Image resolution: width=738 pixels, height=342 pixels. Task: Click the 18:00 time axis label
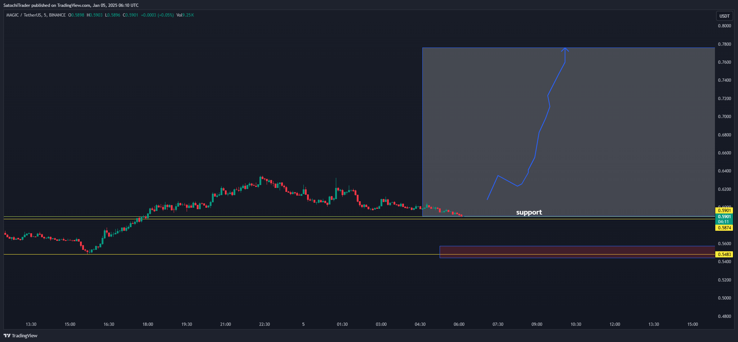[x=148, y=324]
